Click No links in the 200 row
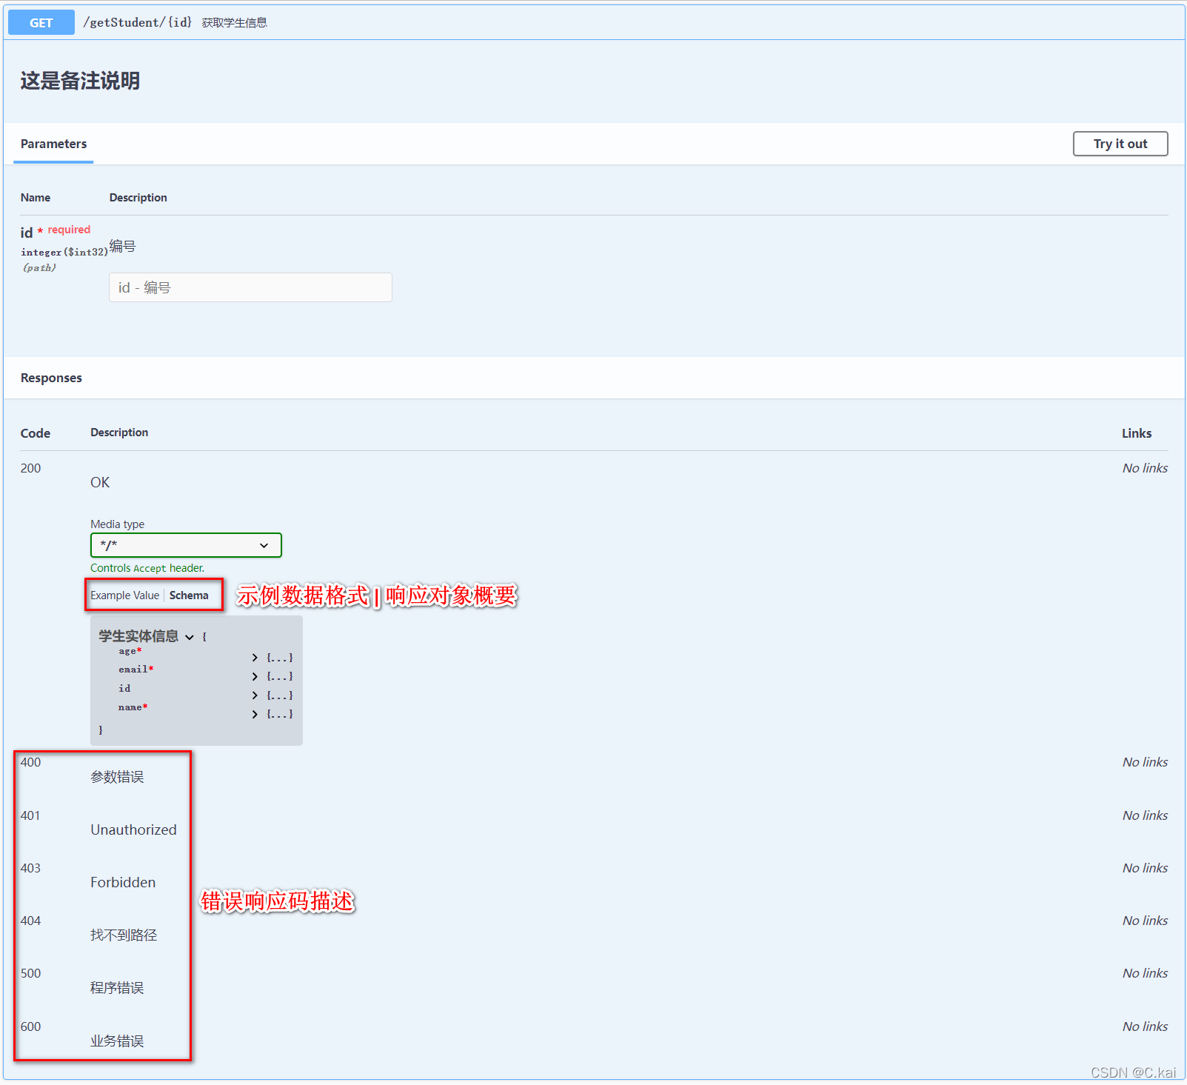Screen dimensions: 1187x1085 point(1145,468)
